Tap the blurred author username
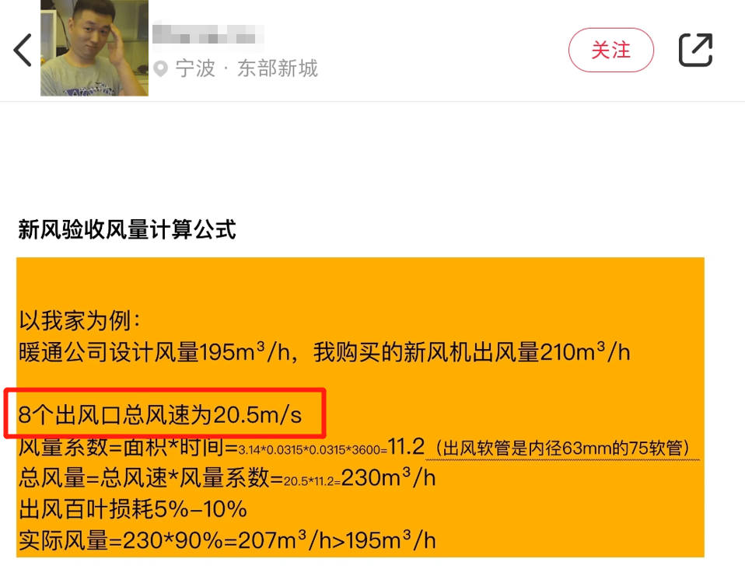 pos(208,33)
